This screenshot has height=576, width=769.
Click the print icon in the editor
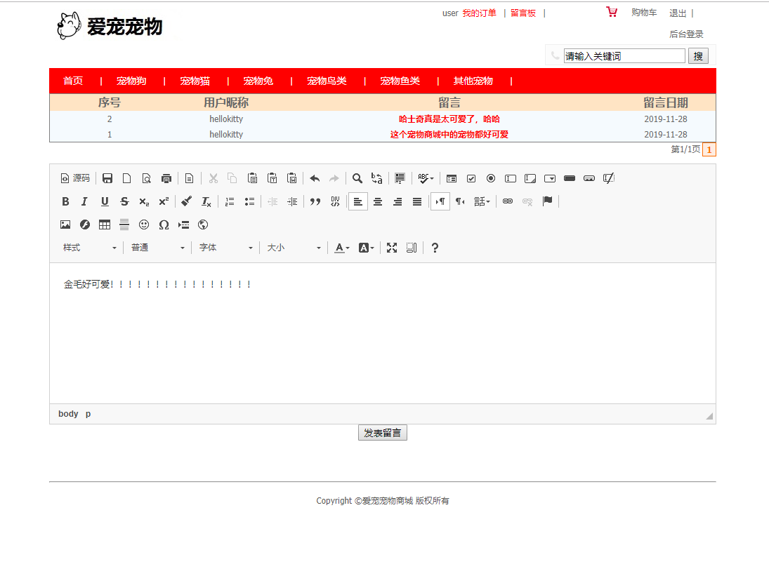click(x=166, y=178)
